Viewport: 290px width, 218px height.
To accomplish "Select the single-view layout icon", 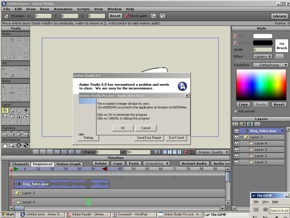I will tap(165, 152).
